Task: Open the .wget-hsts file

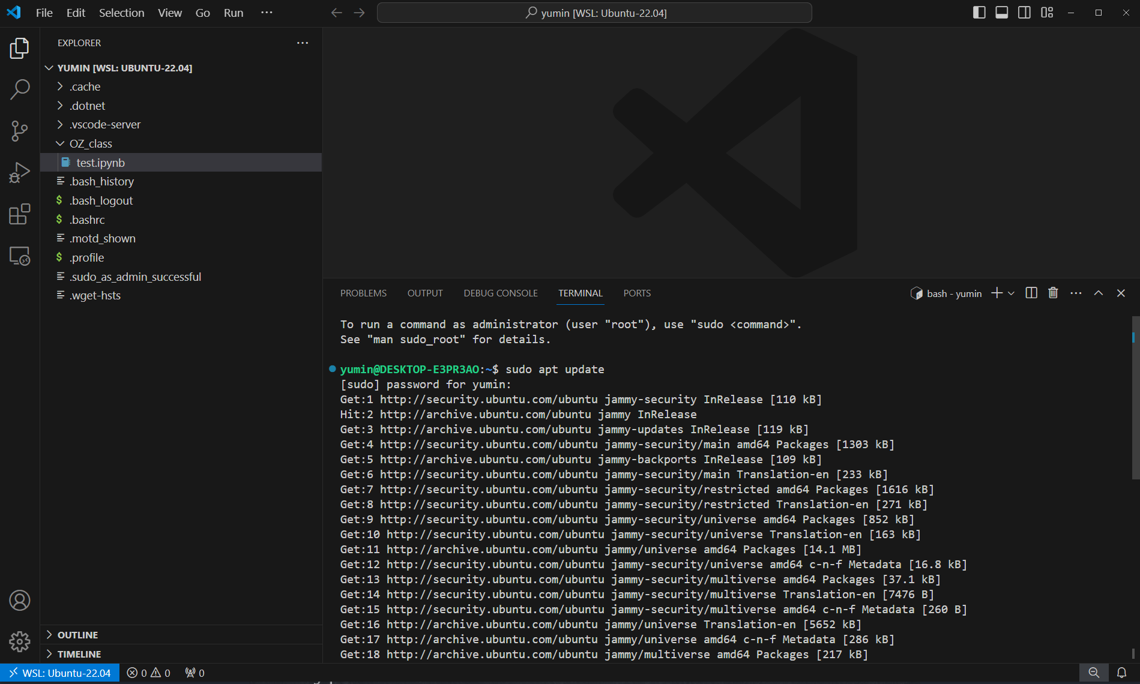Action: pos(181,295)
